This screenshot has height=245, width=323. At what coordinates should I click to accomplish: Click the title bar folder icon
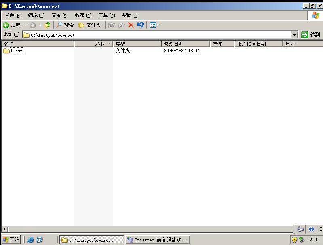4,6
